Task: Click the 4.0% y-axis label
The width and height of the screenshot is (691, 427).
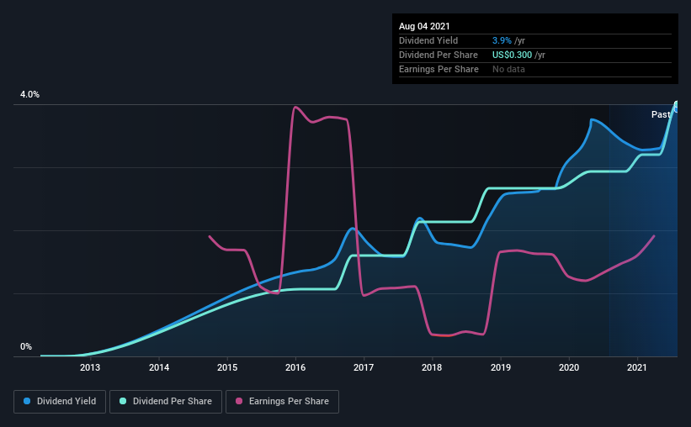Action: coord(30,95)
